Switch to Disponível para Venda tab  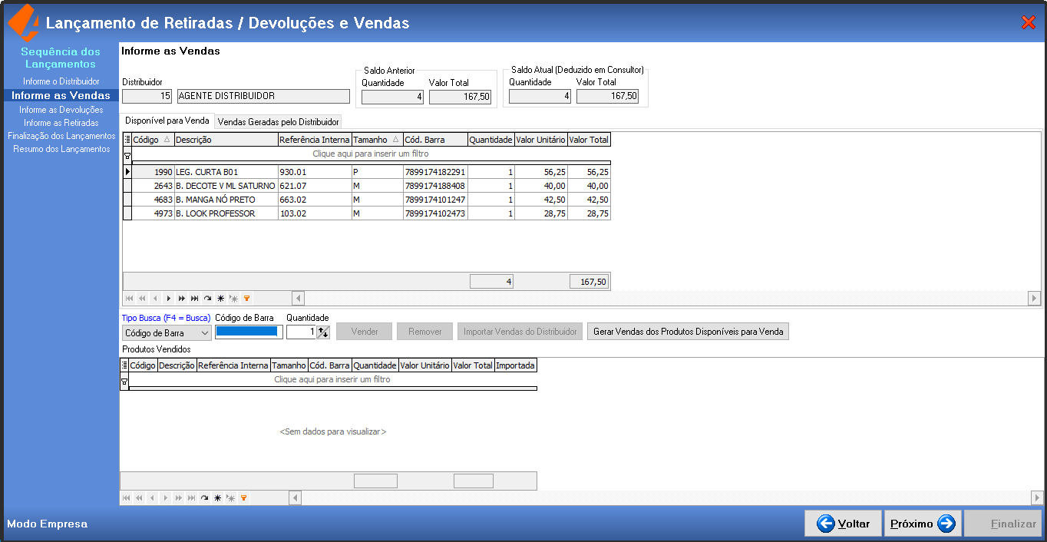(x=167, y=121)
